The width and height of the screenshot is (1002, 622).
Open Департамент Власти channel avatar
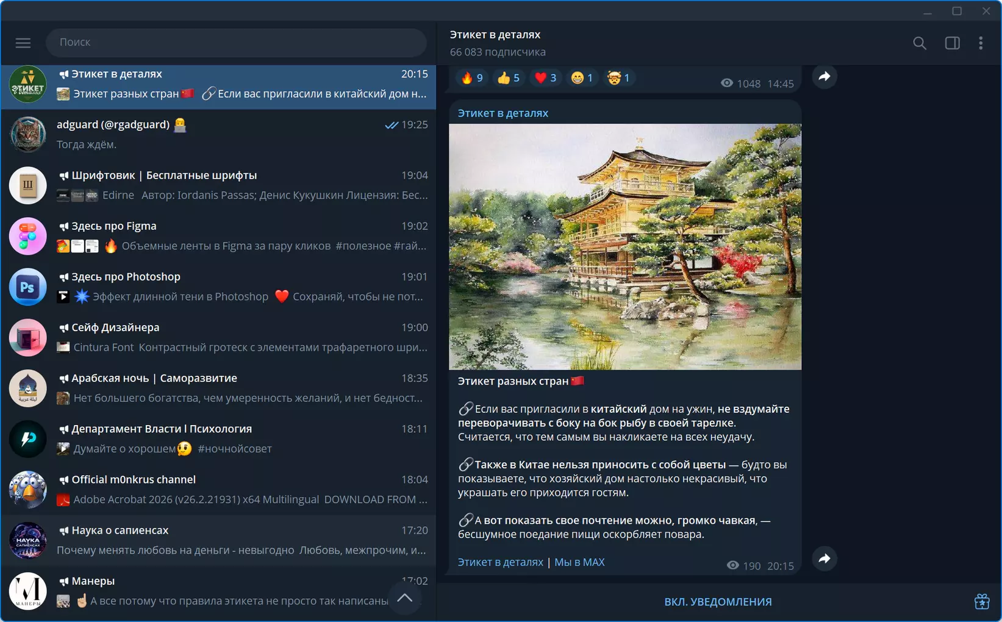28,438
